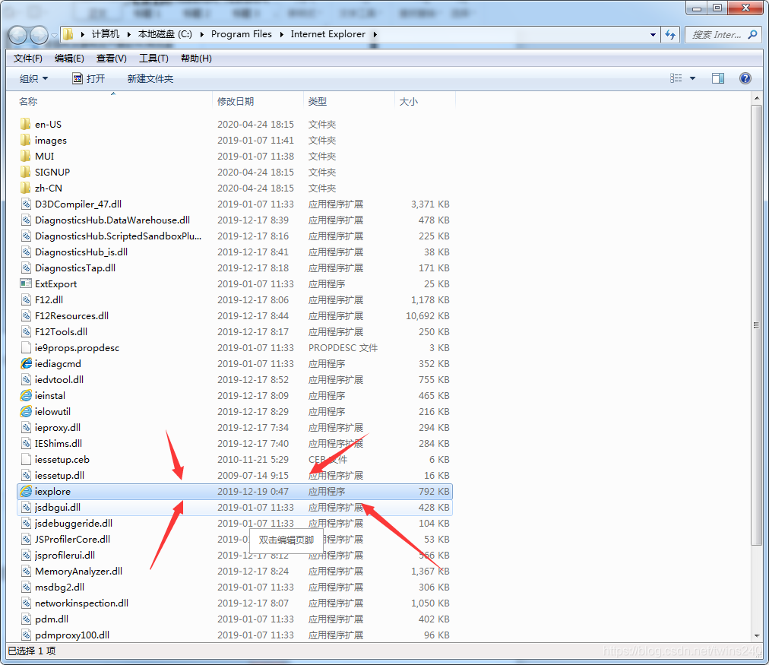Expand the arrow after 计算机 in the address bar
This screenshot has width=769, height=665.
click(128, 34)
